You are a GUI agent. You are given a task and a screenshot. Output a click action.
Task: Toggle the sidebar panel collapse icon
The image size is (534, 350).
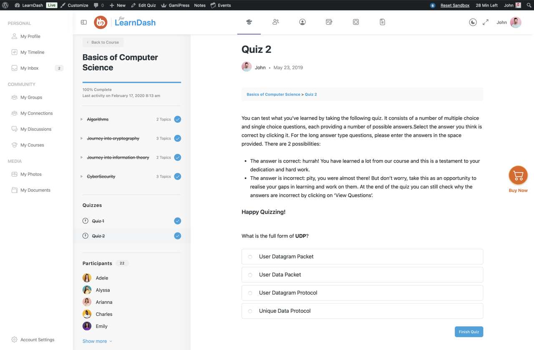pos(84,22)
